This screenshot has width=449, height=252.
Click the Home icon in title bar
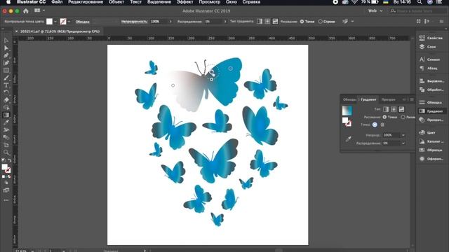(x=26, y=11)
